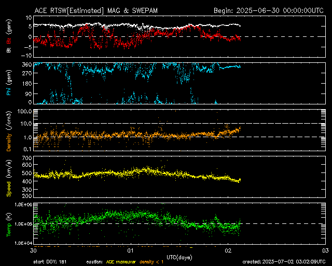This screenshot has height=266, width=332.
Task: Click the 02 day tick label
Action: 228,251
